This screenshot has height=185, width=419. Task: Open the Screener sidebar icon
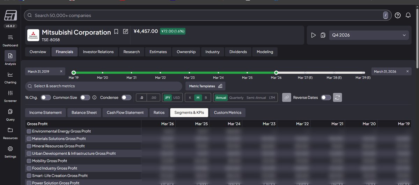pyautogui.click(x=10, y=93)
